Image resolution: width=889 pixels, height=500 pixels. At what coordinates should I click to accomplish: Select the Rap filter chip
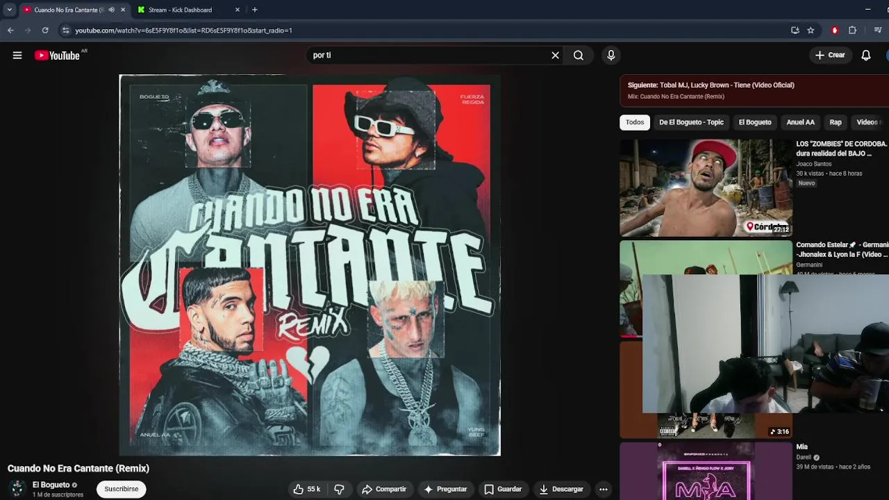(836, 122)
